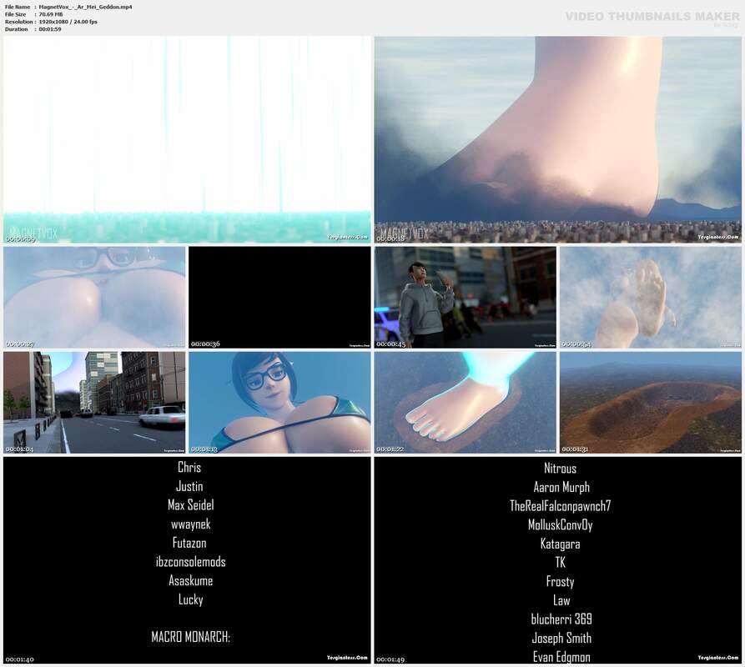Open the thumbnail timestamped 00:01:22
This screenshot has width=745, height=667.
tap(466, 403)
